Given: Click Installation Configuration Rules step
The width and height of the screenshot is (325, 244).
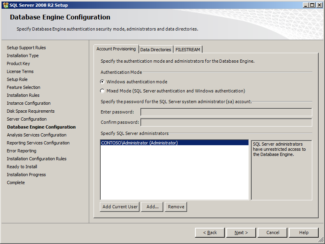Looking at the screenshot, I should pyautogui.click(x=37, y=159).
